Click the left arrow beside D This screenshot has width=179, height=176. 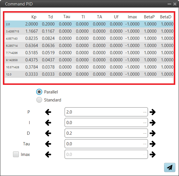(x=48, y=133)
